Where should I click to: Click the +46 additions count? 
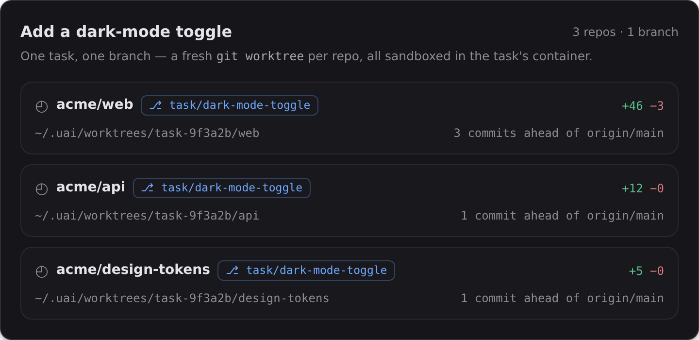click(x=632, y=106)
